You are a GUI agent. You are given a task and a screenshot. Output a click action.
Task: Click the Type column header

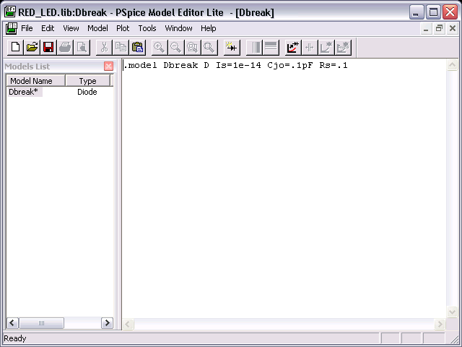(87, 81)
